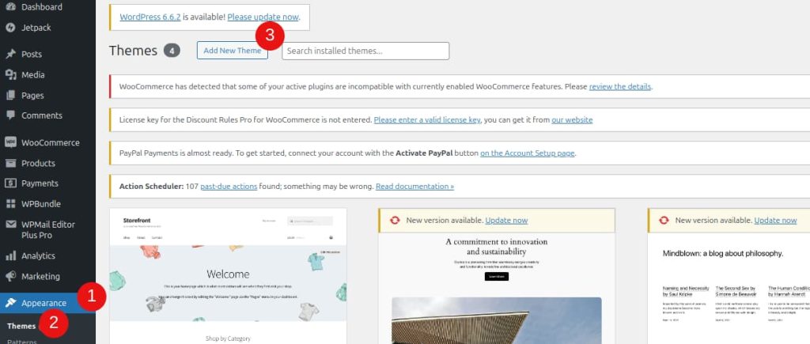Screen dimensions: 810x344
Task: Click the theme count badge 4
Action: [x=172, y=51]
